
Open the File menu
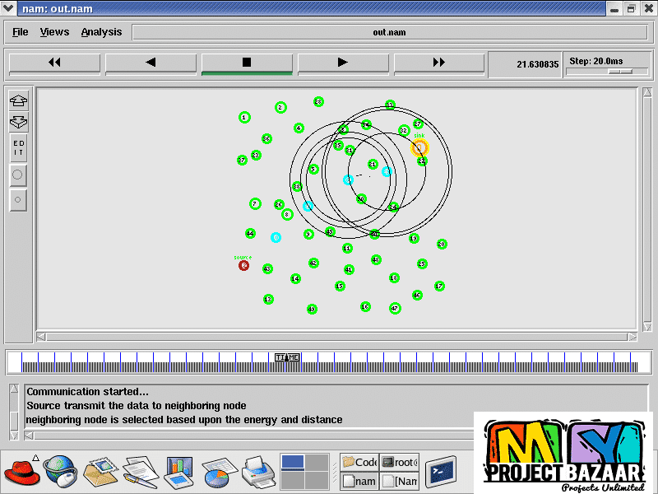[21, 32]
